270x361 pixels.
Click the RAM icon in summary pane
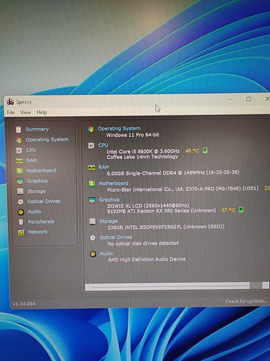91,168
